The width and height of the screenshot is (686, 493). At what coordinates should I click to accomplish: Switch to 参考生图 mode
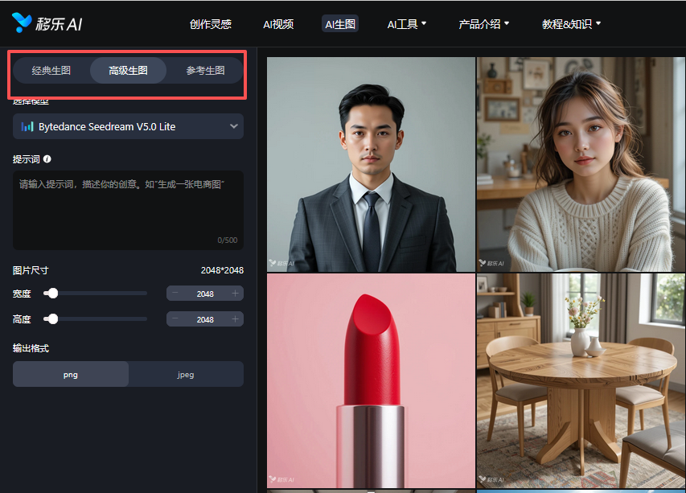[x=205, y=71]
